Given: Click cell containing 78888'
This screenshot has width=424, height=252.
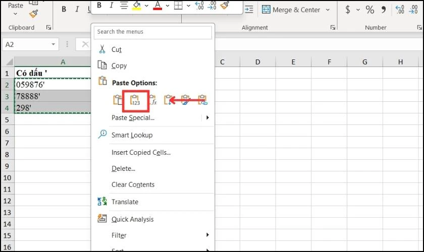Looking at the screenshot, I should pyautogui.click(x=52, y=96).
